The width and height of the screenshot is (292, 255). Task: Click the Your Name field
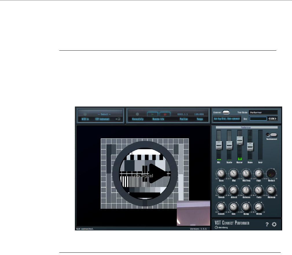tap(263, 113)
